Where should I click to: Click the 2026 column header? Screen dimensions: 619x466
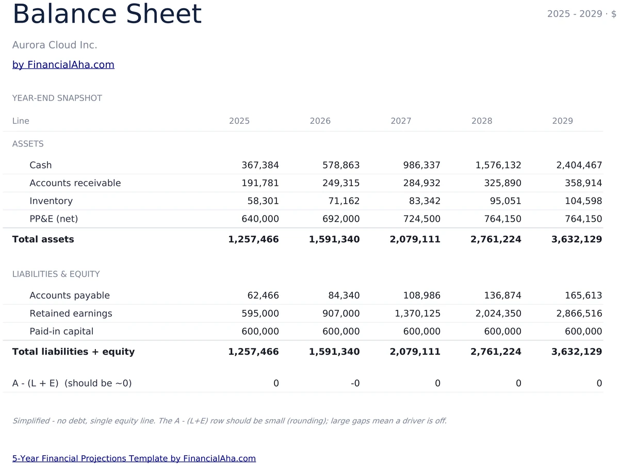320,121
